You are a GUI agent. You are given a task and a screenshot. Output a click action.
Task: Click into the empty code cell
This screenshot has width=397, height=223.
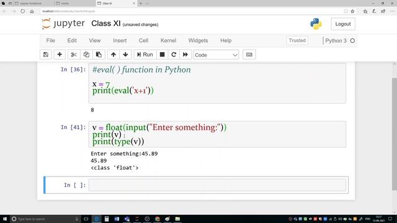click(217, 185)
